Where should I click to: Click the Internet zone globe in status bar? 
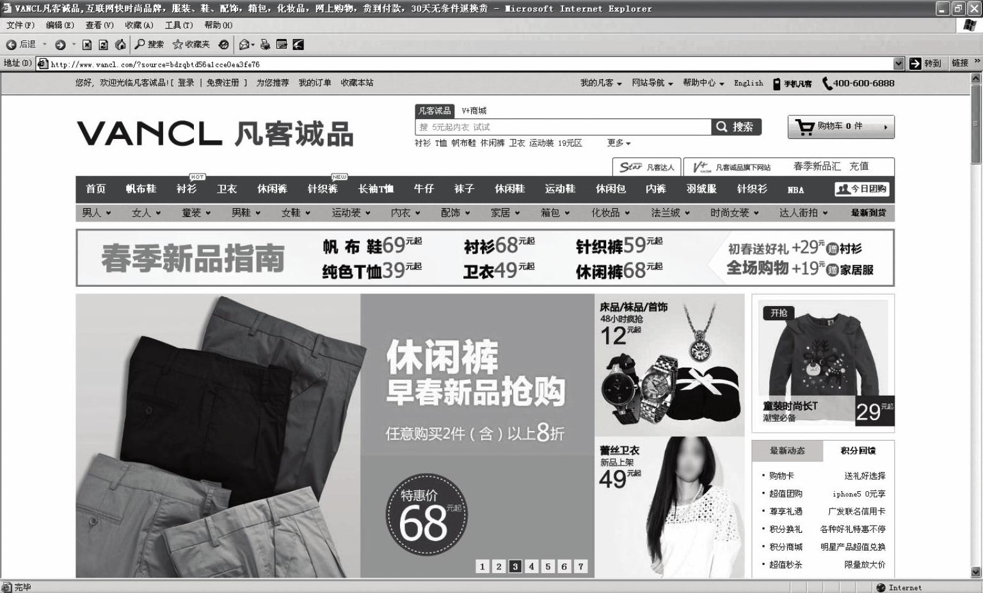[x=881, y=587]
